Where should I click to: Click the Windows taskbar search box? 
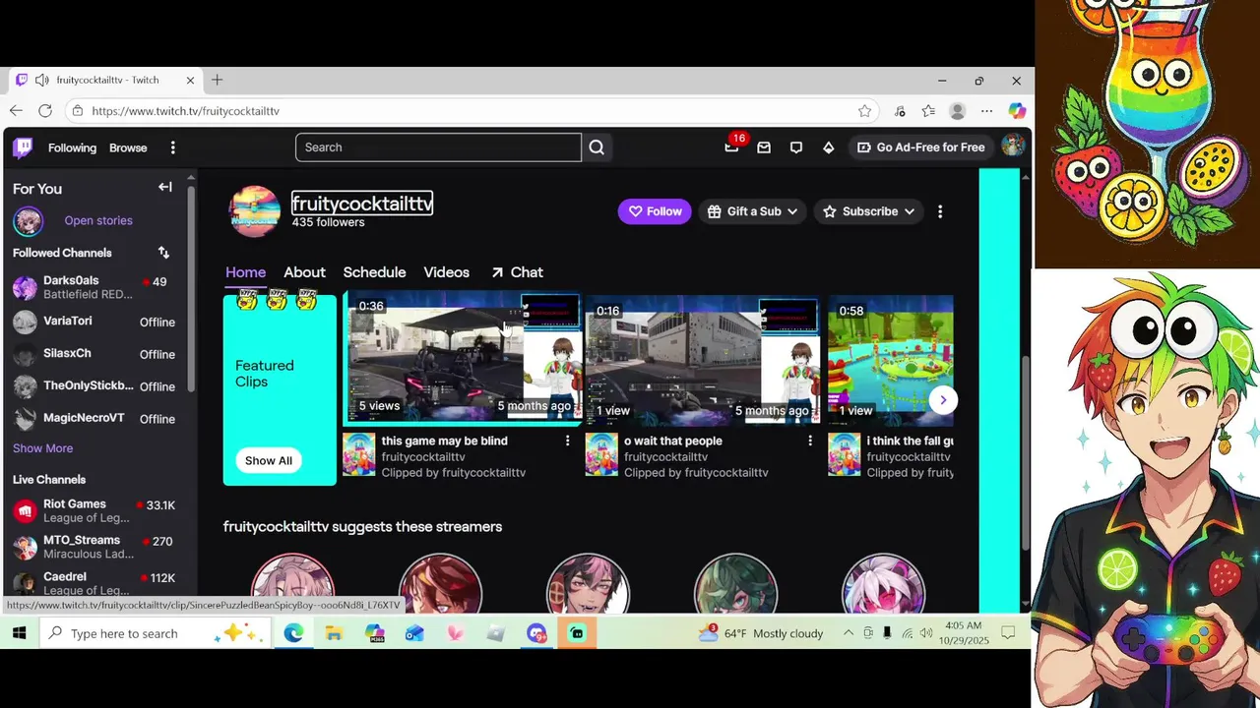[155, 633]
